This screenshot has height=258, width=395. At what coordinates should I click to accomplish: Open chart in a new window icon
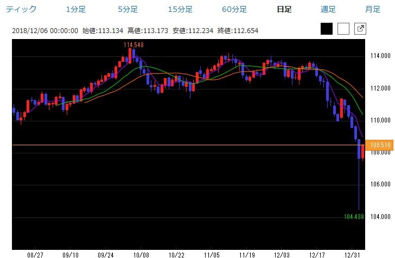pyautogui.click(x=360, y=29)
